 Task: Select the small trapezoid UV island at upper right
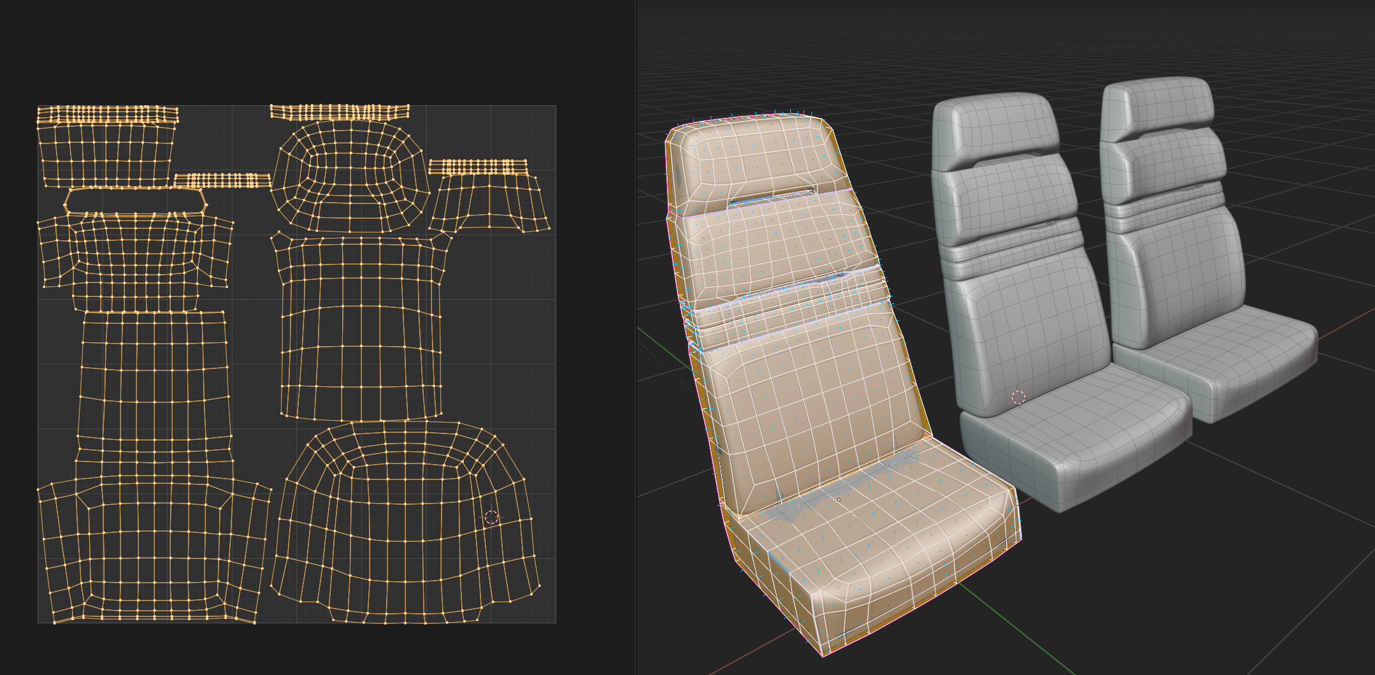tap(489, 203)
